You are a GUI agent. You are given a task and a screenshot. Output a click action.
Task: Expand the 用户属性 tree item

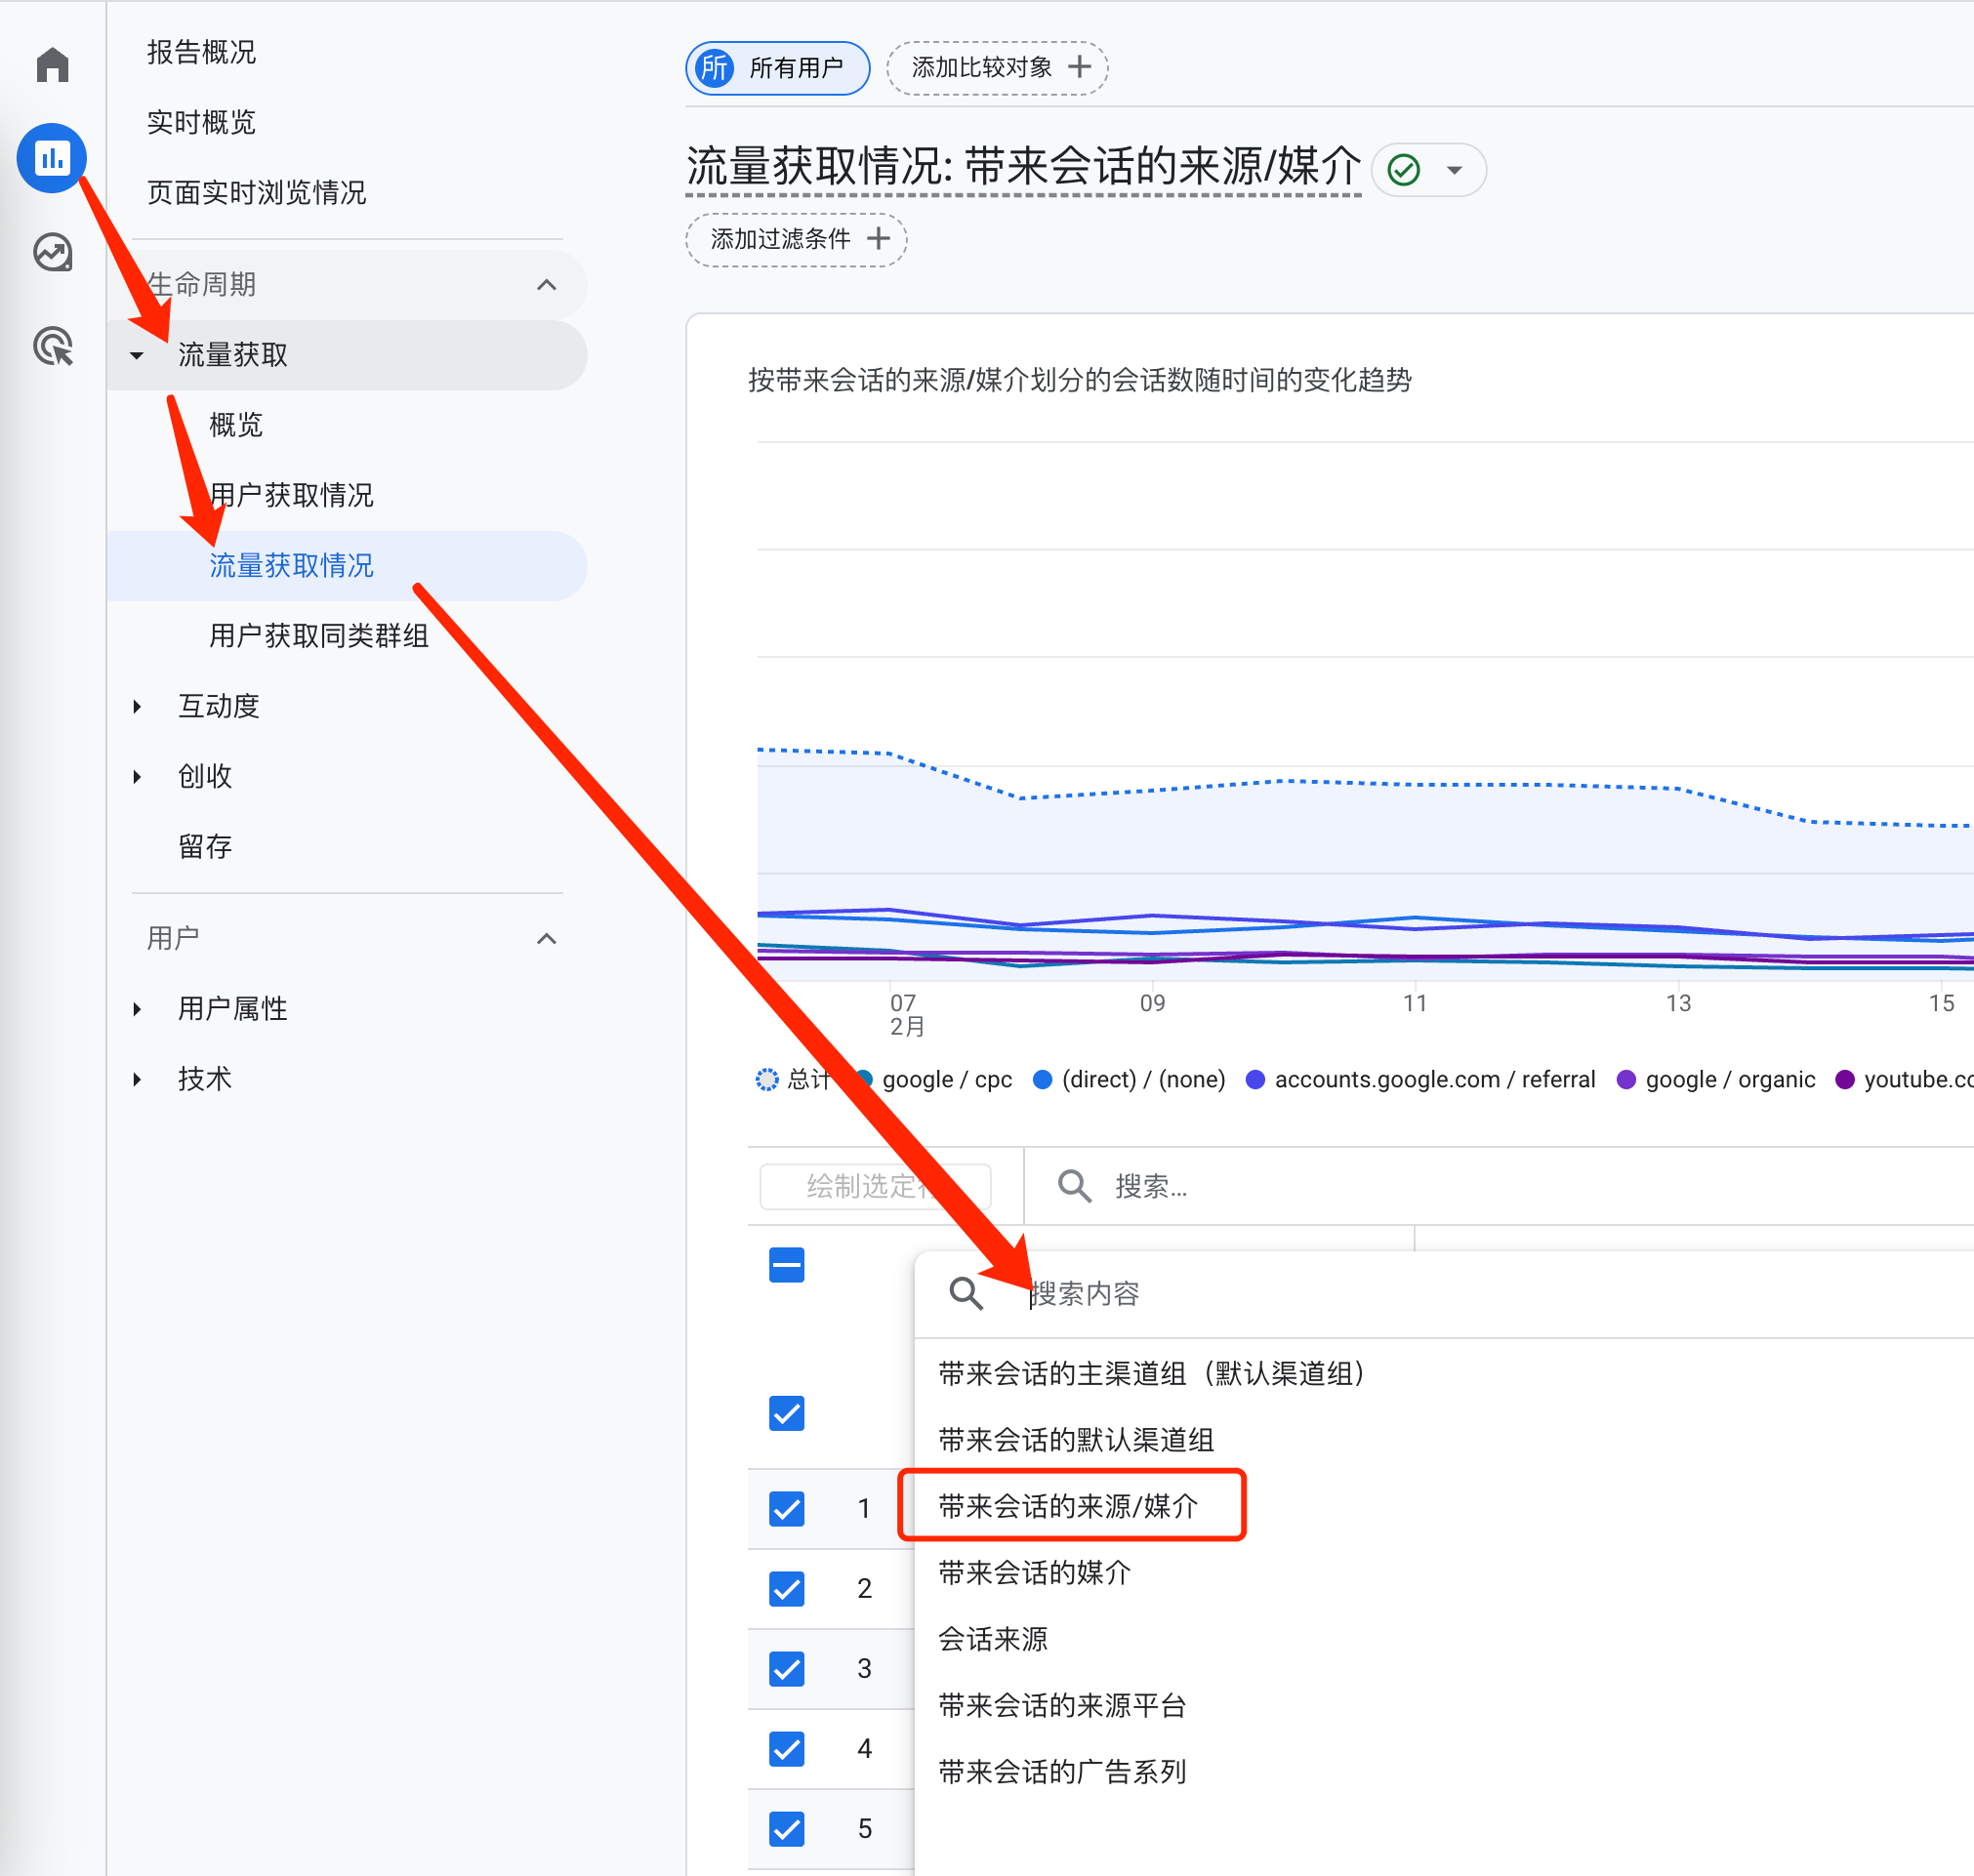pos(137,1009)
